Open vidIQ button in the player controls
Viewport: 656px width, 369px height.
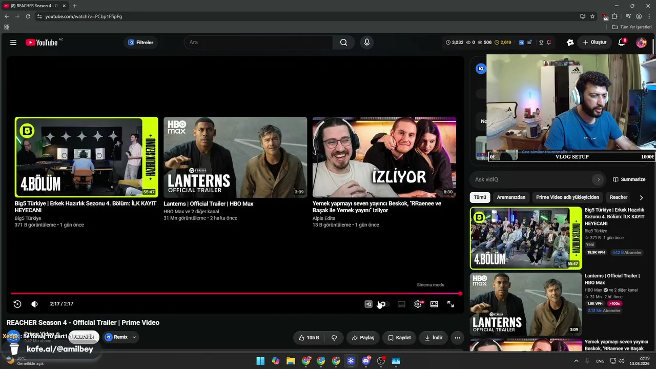pos(368,304)
